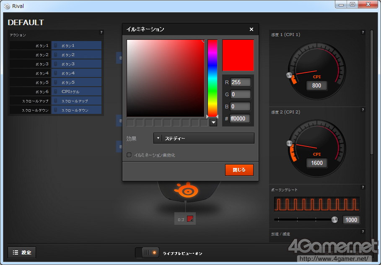Screen dimensions: 381x265
Task: Click the list icon on the 設定 button
Action: [x=16, y=252]
